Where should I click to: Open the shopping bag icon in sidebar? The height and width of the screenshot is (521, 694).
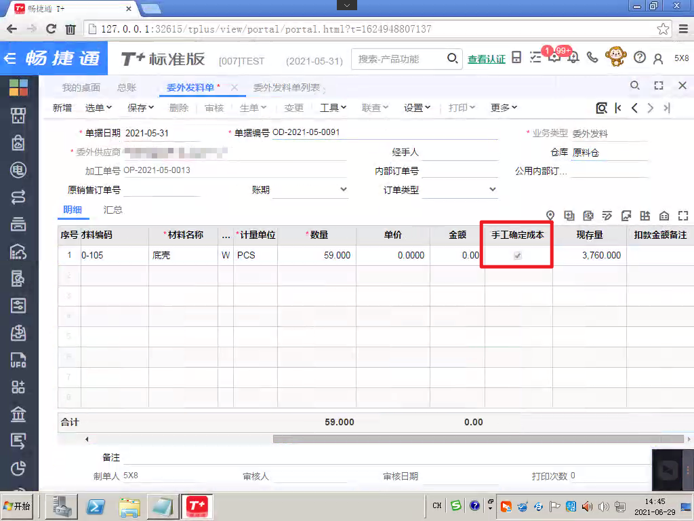pyautogui.click(x=18, y=142)
